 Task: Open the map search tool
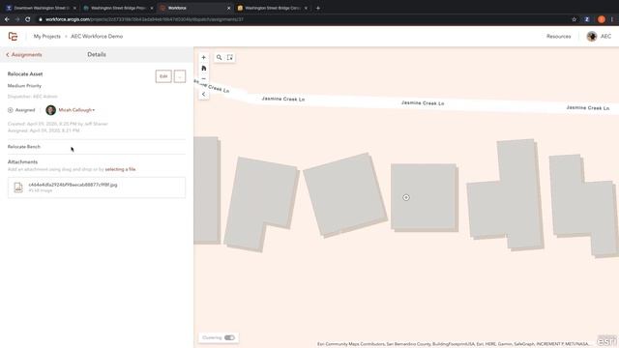220,58
